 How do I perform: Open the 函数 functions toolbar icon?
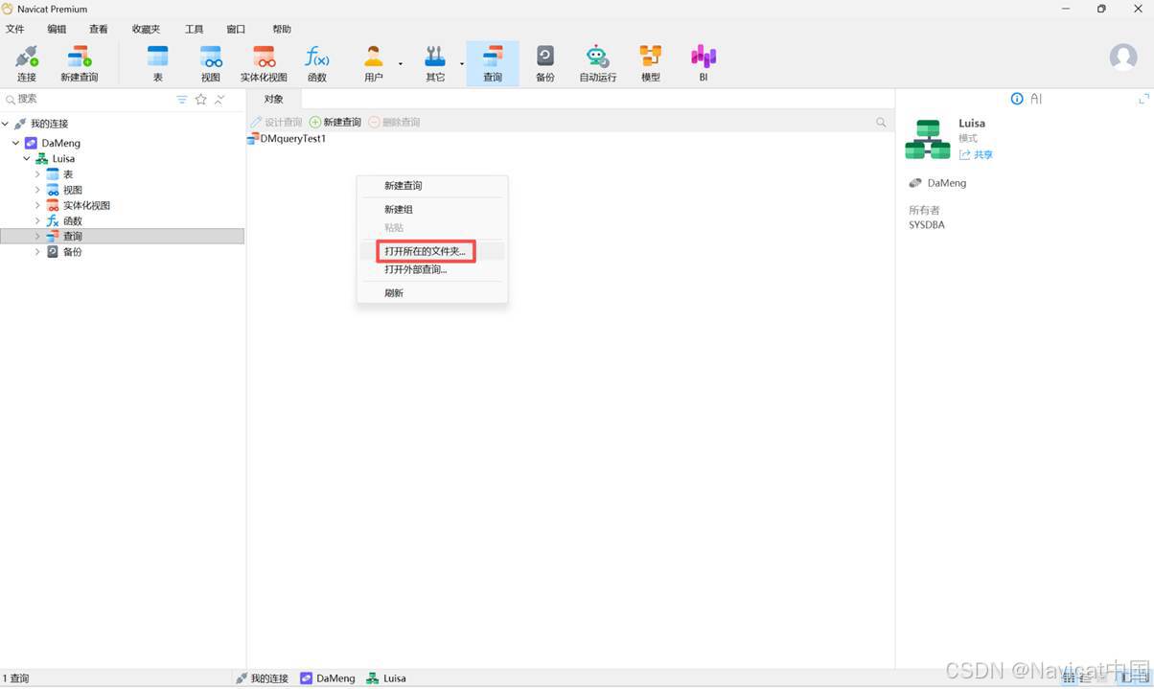point(316,63)
